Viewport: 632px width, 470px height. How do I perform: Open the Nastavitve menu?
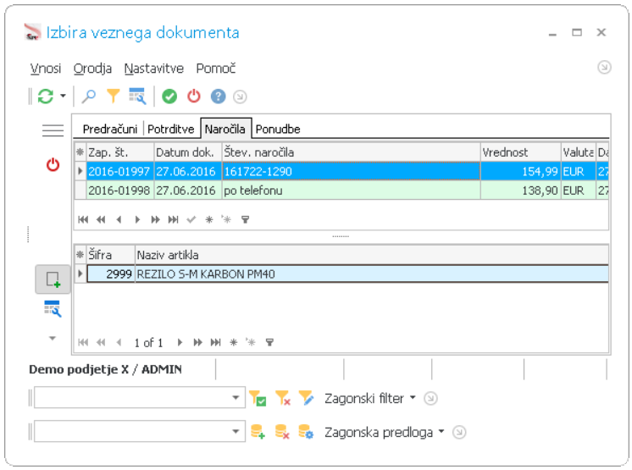(x=153, y=69)
